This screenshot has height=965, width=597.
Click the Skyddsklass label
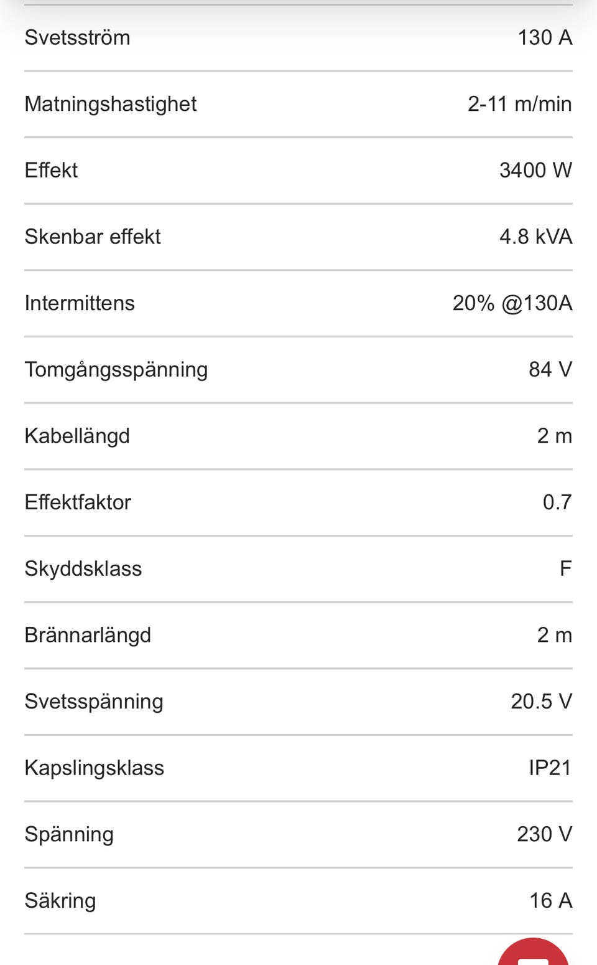coord(83,569)
